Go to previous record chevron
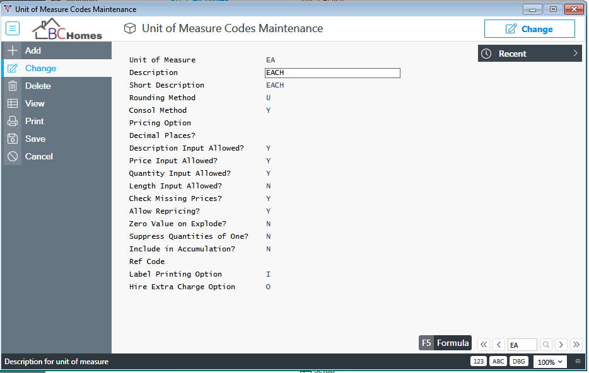The height and width of the screenshot is (373, 589). (499, 345)
